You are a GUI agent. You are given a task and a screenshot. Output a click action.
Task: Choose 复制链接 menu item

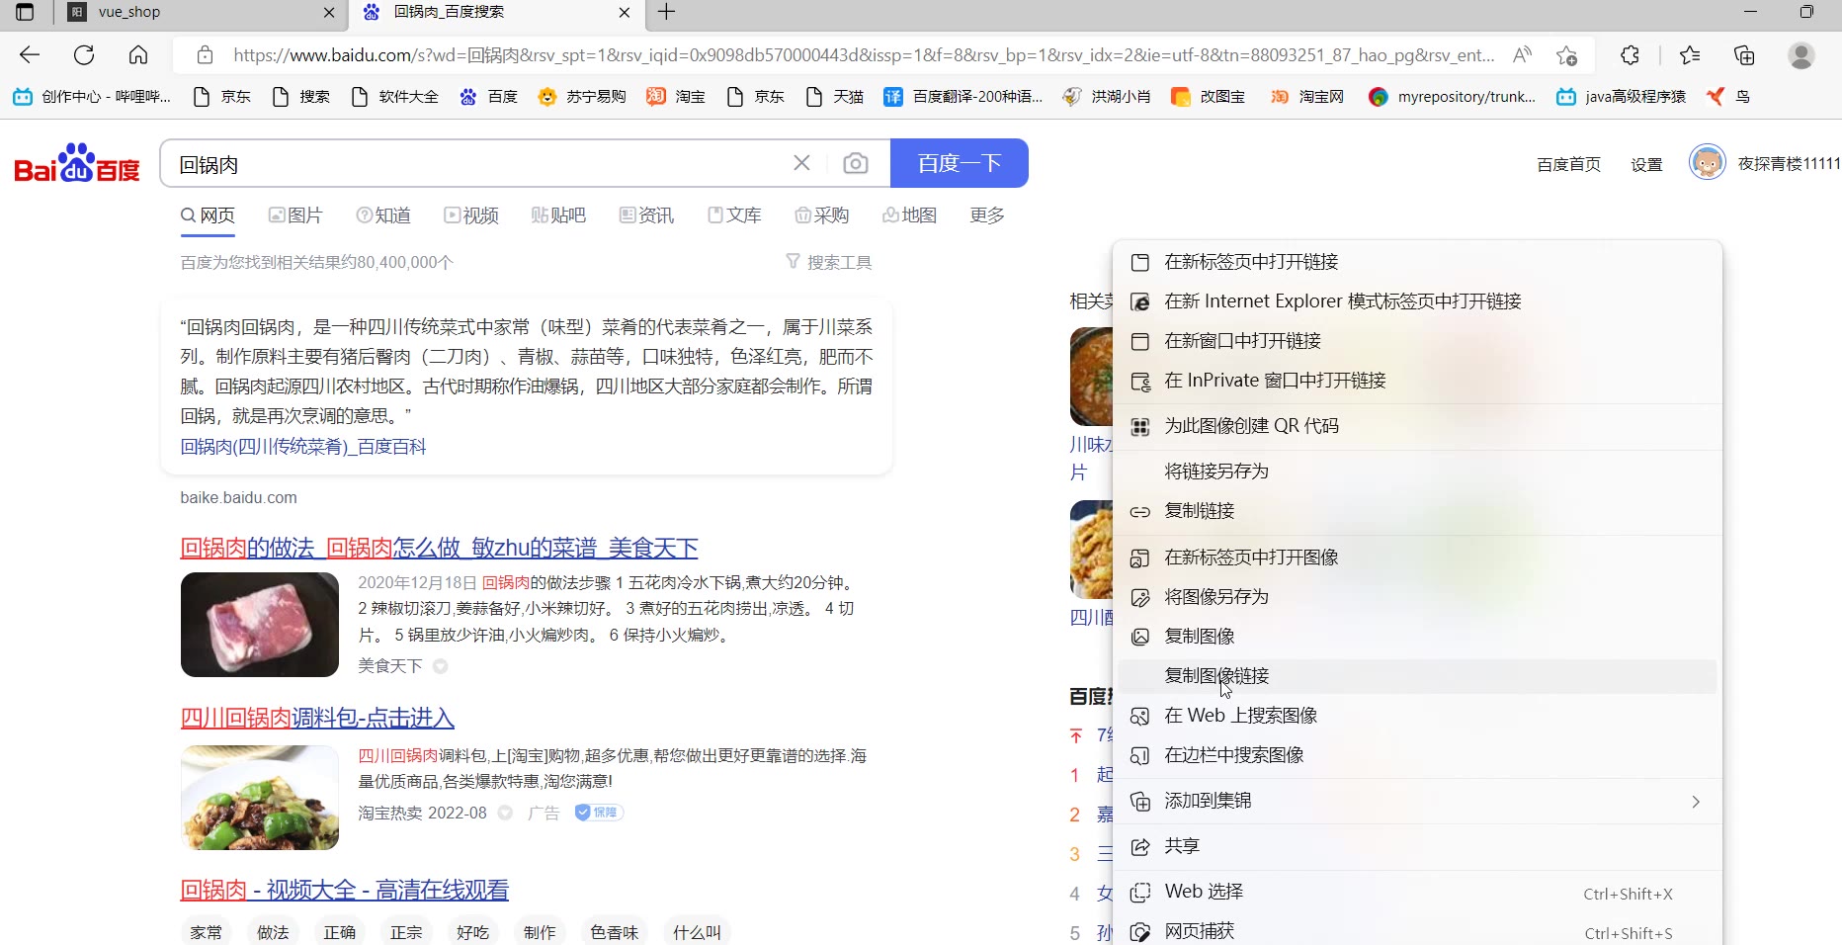[x=1418, y=511]
